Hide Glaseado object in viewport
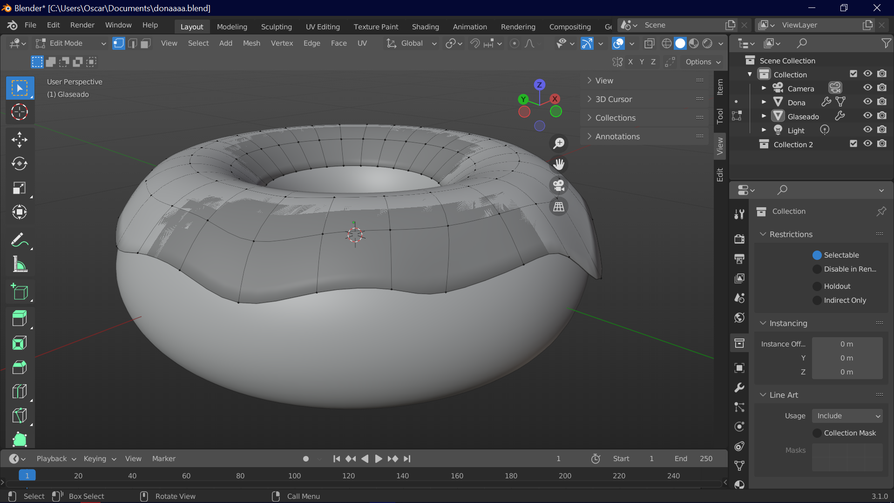This screenshot has height=503, width=894. click(867, 116)
